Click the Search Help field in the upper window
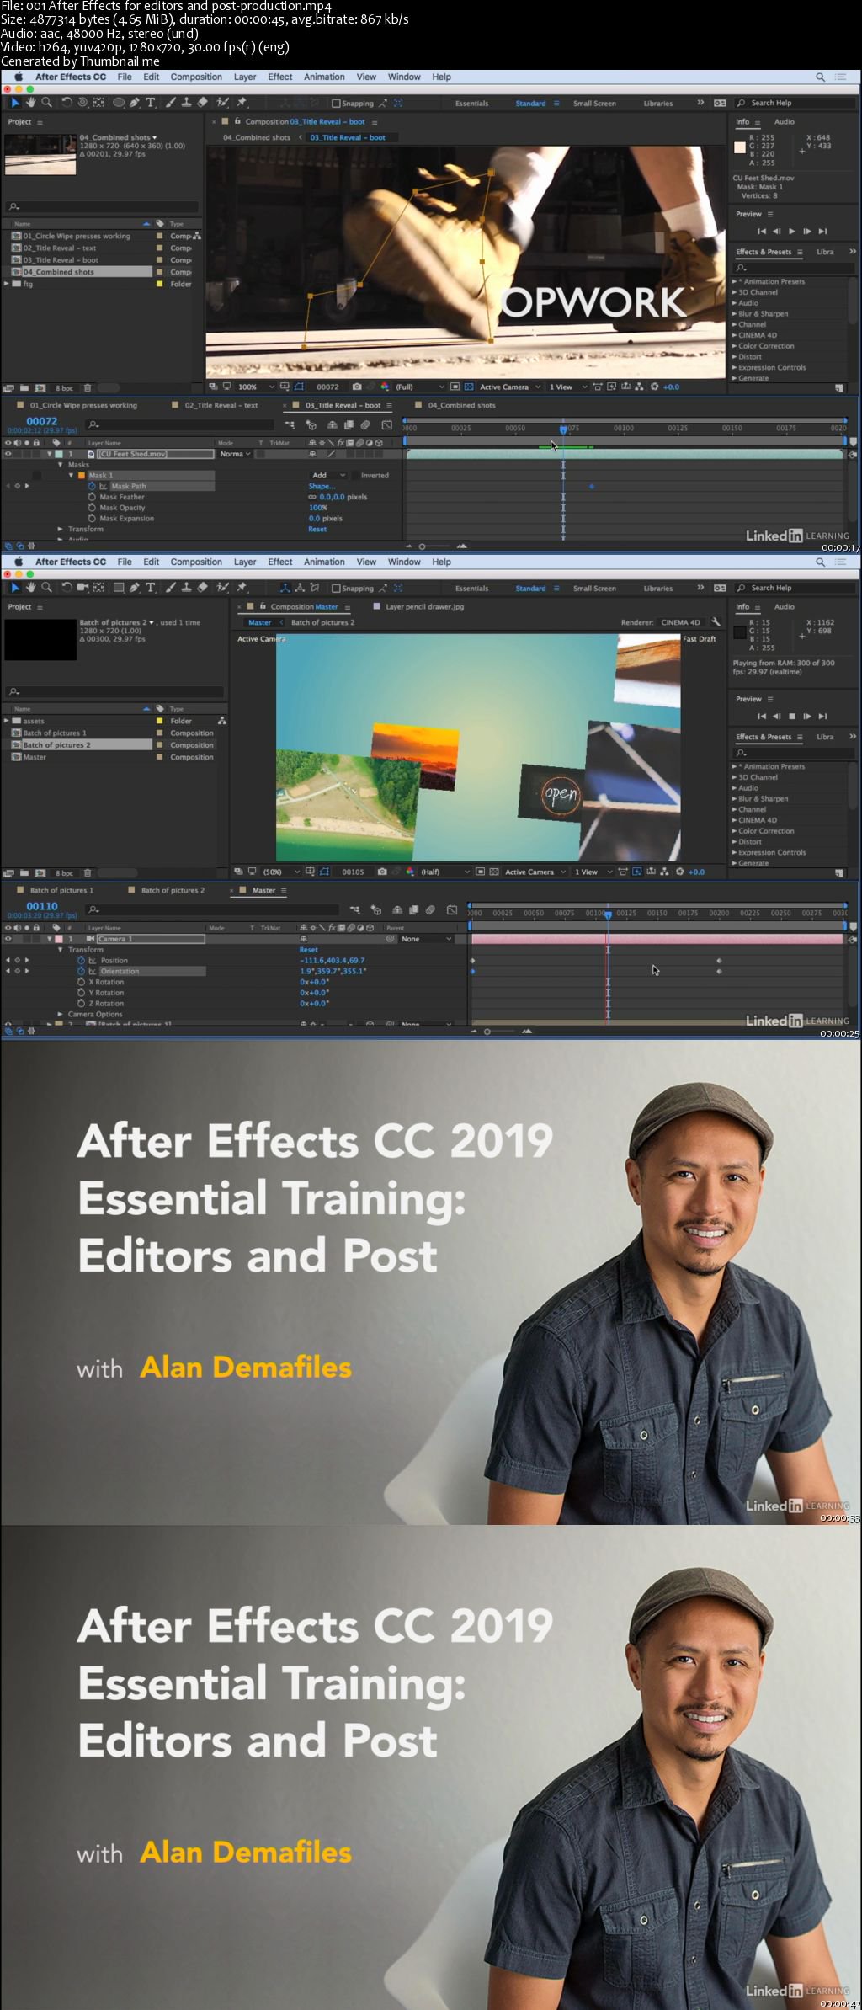Viewport: 862px width, 2010px height. pyautogui.click(x=795, y=104)
